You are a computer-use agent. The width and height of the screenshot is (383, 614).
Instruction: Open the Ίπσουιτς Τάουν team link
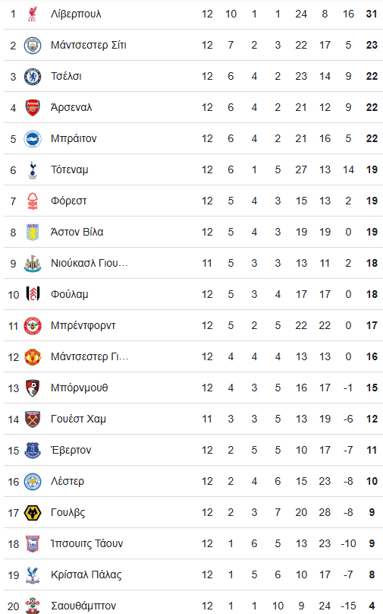86,543
